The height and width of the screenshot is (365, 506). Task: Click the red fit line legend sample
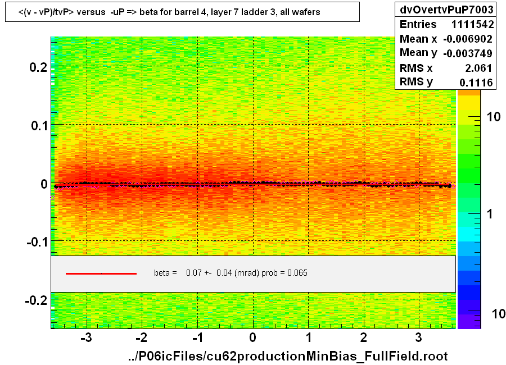[101, 273]
